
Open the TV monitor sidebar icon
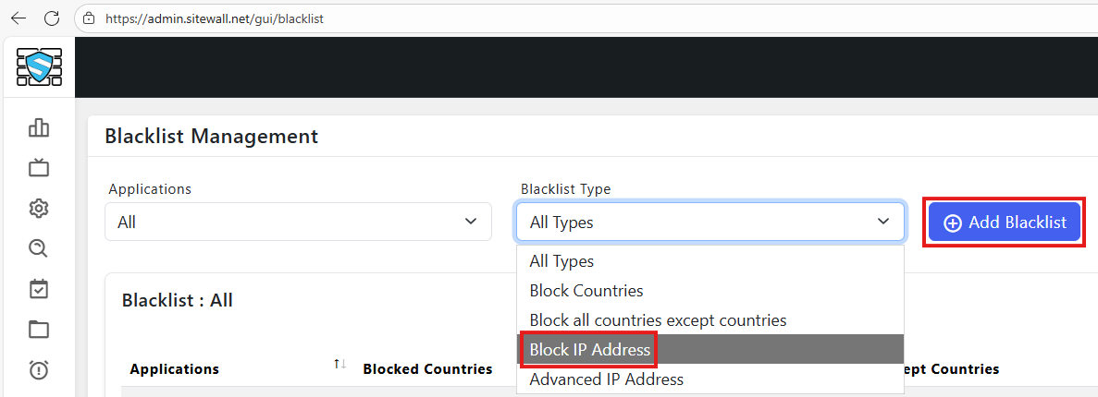pyautogui.click(x=39, y=167)
